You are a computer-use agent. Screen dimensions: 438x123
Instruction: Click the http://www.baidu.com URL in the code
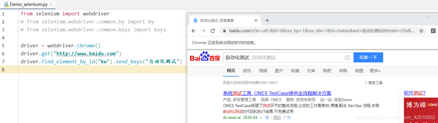[86, 54]
